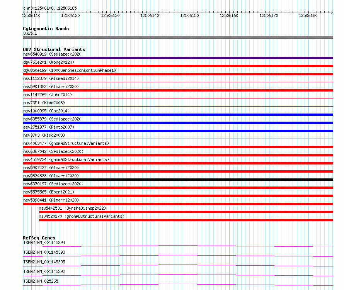The height and width of the screenshot is (290, 344).
Task: Select the 3p25.2 band label
Action: (x=30, y=33)
